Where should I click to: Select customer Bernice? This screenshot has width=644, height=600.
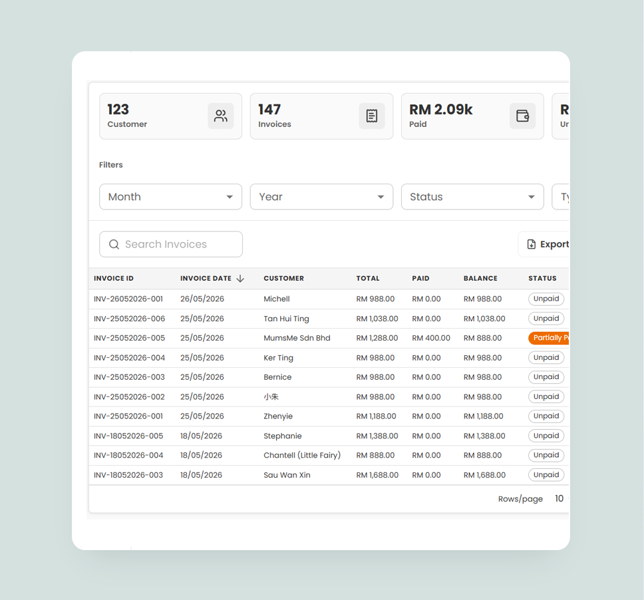[277, 377]
